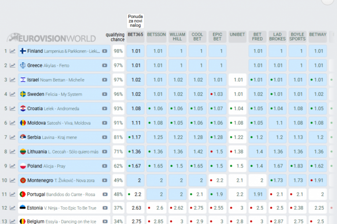Select the BETSSON column header
This screenshot has height=224, width=337.
[x=156, y=36]
